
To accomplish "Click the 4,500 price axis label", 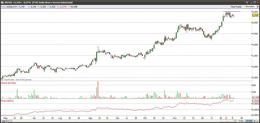I will click(255, 34).
